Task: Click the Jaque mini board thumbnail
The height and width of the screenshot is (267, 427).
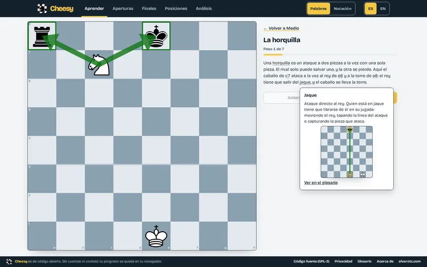Action: tap(346, 152)
